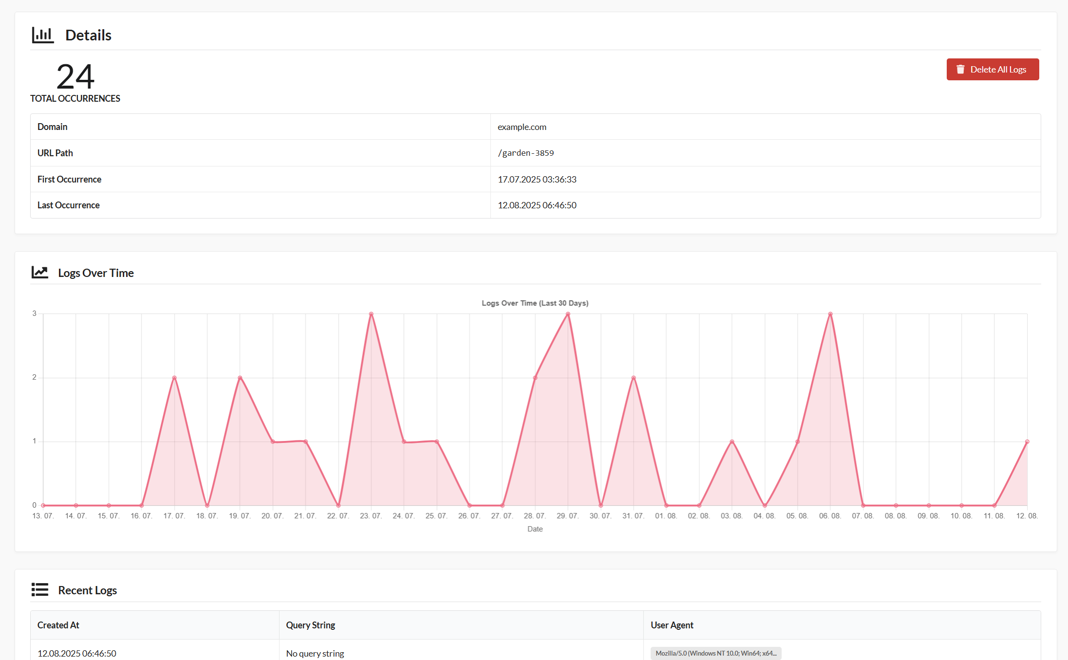Click the Recent Logs list icon

tap(39, 590)
